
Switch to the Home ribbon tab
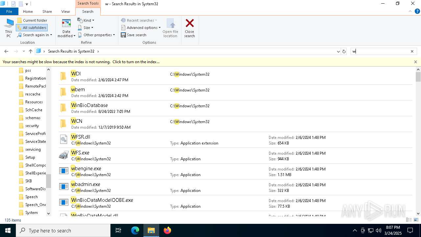28,12
